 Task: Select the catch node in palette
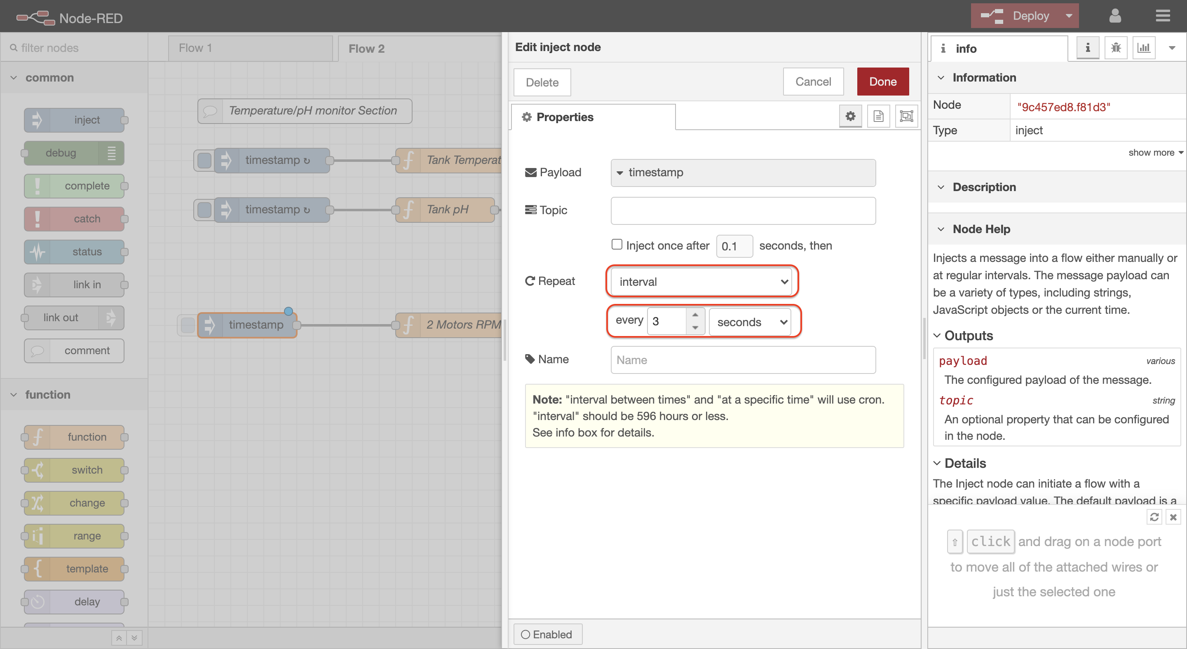coord(74,219)
